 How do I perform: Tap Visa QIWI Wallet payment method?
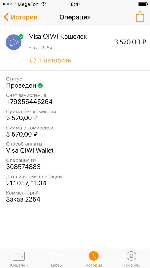(30, 150)
